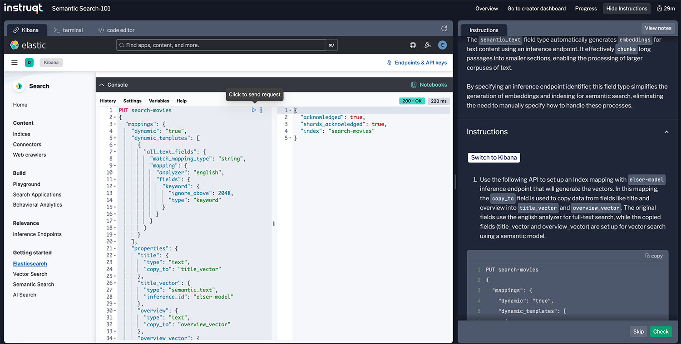Click the Switch to Kibana button
The height and width of the screenshot is (344, 681).
[x=494, y=157]
